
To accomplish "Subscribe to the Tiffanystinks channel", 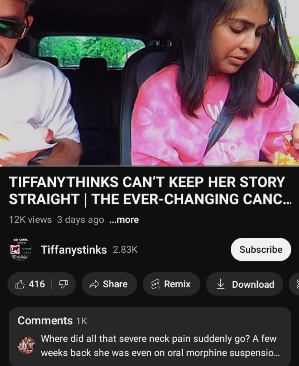I will pos(261,249).
